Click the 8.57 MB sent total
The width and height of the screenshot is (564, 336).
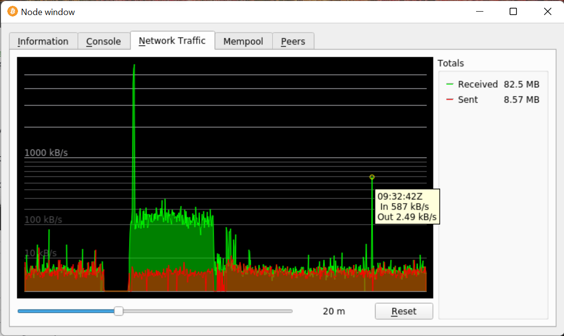(522, 99)
